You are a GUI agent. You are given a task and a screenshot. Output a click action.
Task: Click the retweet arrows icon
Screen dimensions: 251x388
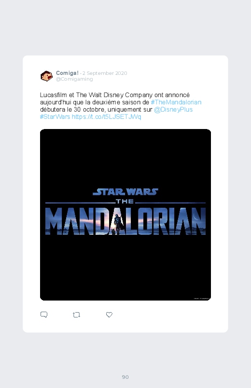tap(76, 315)
